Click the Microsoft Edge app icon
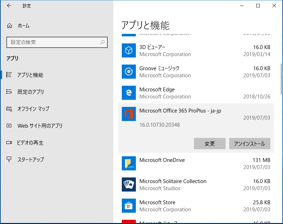283x224 pixels. 129,93
